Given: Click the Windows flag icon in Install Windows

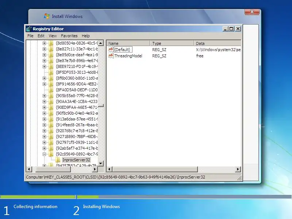Looking at the screenshot, I should tap(47, 16).
